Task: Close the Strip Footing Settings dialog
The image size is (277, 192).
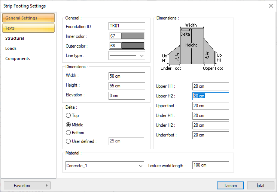Action: (271, 6)
